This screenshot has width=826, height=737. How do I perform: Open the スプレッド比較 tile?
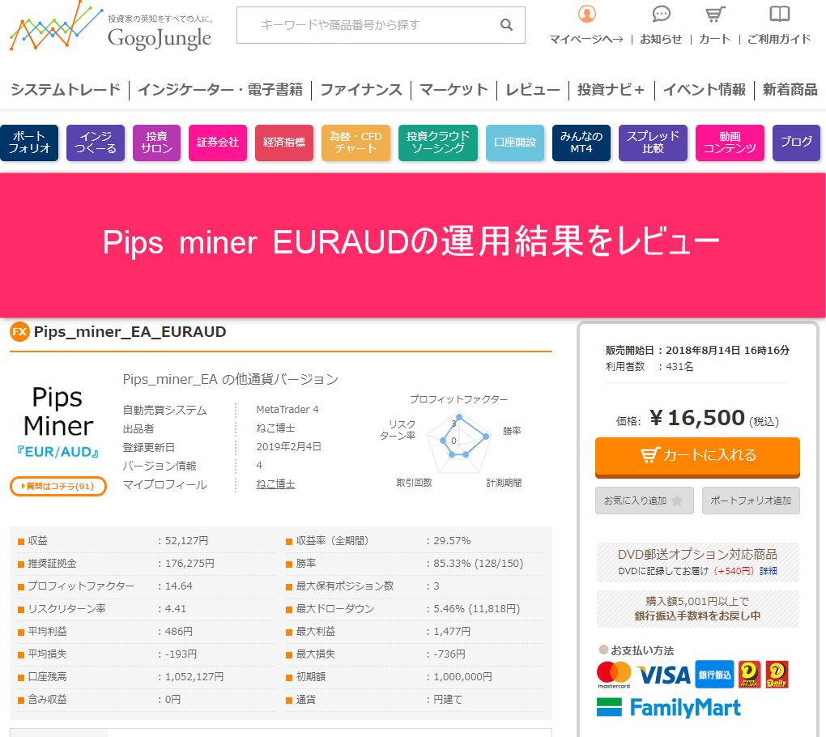[x=653, y=143]
